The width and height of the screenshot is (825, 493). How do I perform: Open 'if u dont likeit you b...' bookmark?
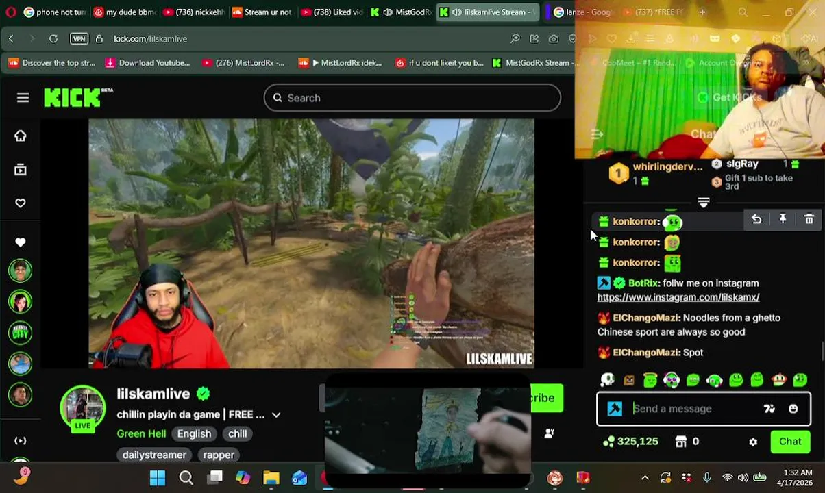click(x=440, y=63)
